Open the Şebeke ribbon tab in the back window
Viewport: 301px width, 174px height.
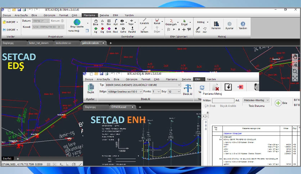pos(104,15)
